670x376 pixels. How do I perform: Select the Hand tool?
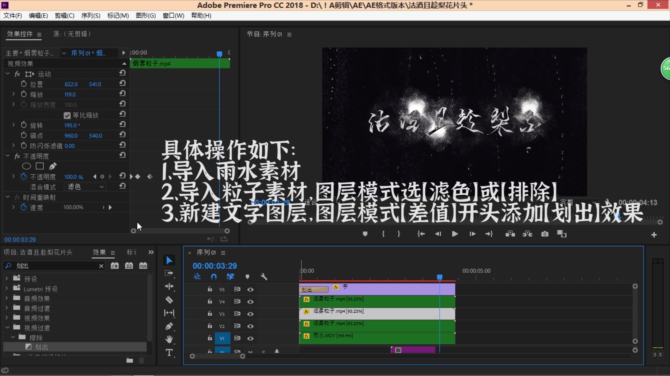[169, 339]
